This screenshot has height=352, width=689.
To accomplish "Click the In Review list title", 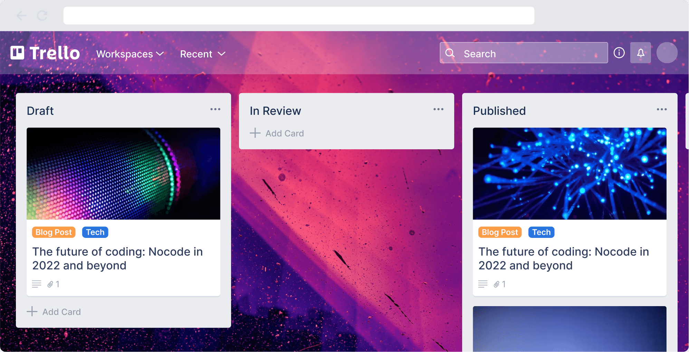I will [x=275, y=111].
